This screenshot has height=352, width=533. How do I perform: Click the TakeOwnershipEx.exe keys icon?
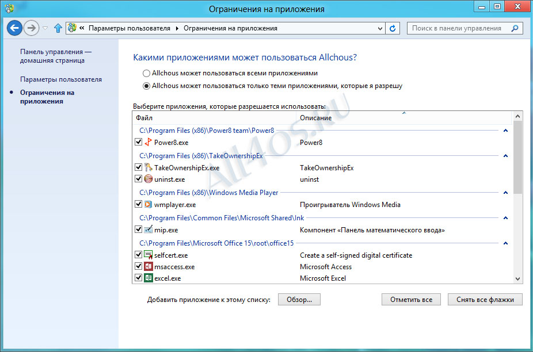click(x=148, y=167)
